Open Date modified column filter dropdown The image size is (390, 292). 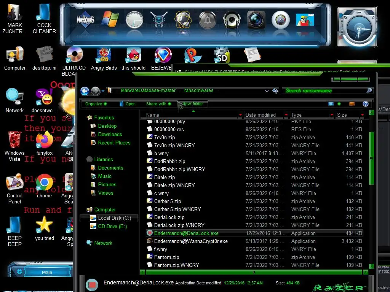click(286, 115)
